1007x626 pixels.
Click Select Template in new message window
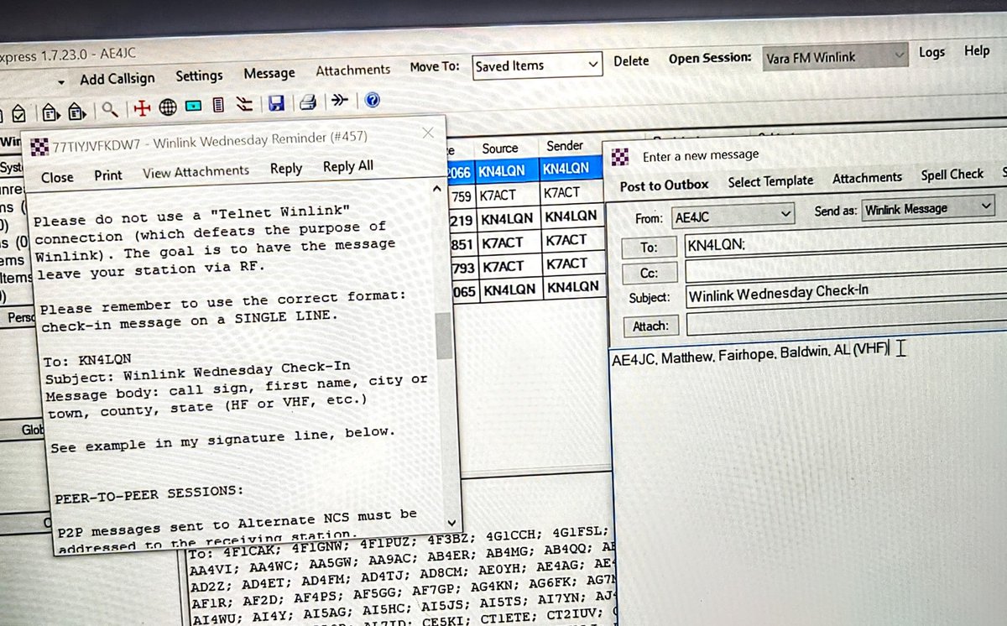[770, 180]
